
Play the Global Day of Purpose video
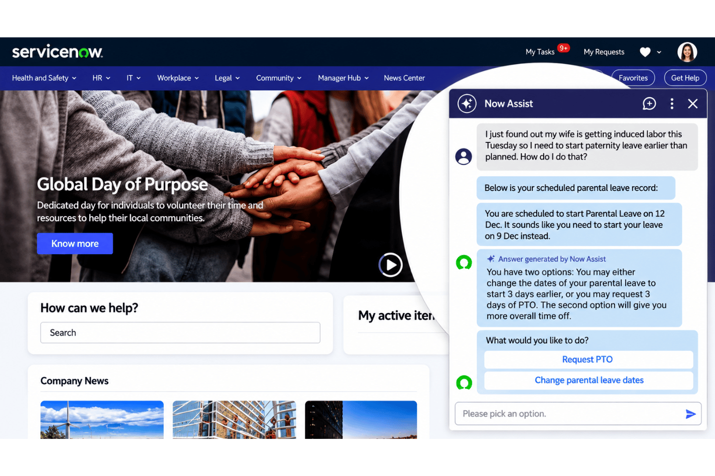[390, 265]
